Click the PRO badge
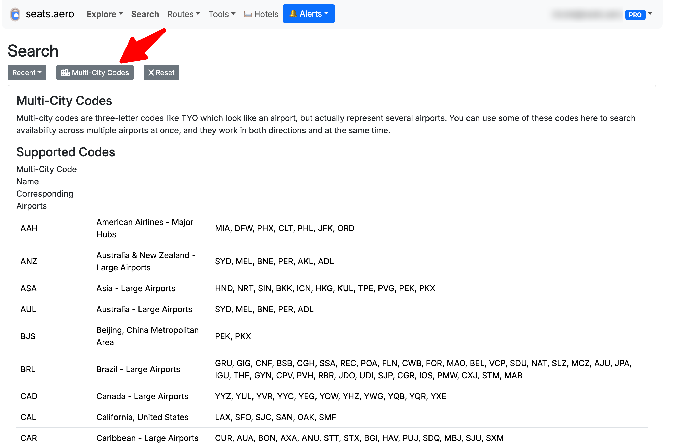Image resolution: width=682 pixels, height=444 pixels. click(635, 15)
